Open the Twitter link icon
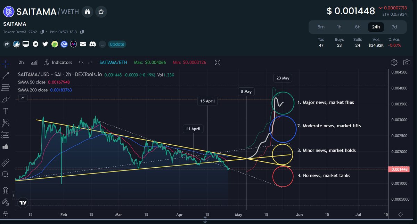The height and width of the screenshot is (224, 417). coord(45,44)
